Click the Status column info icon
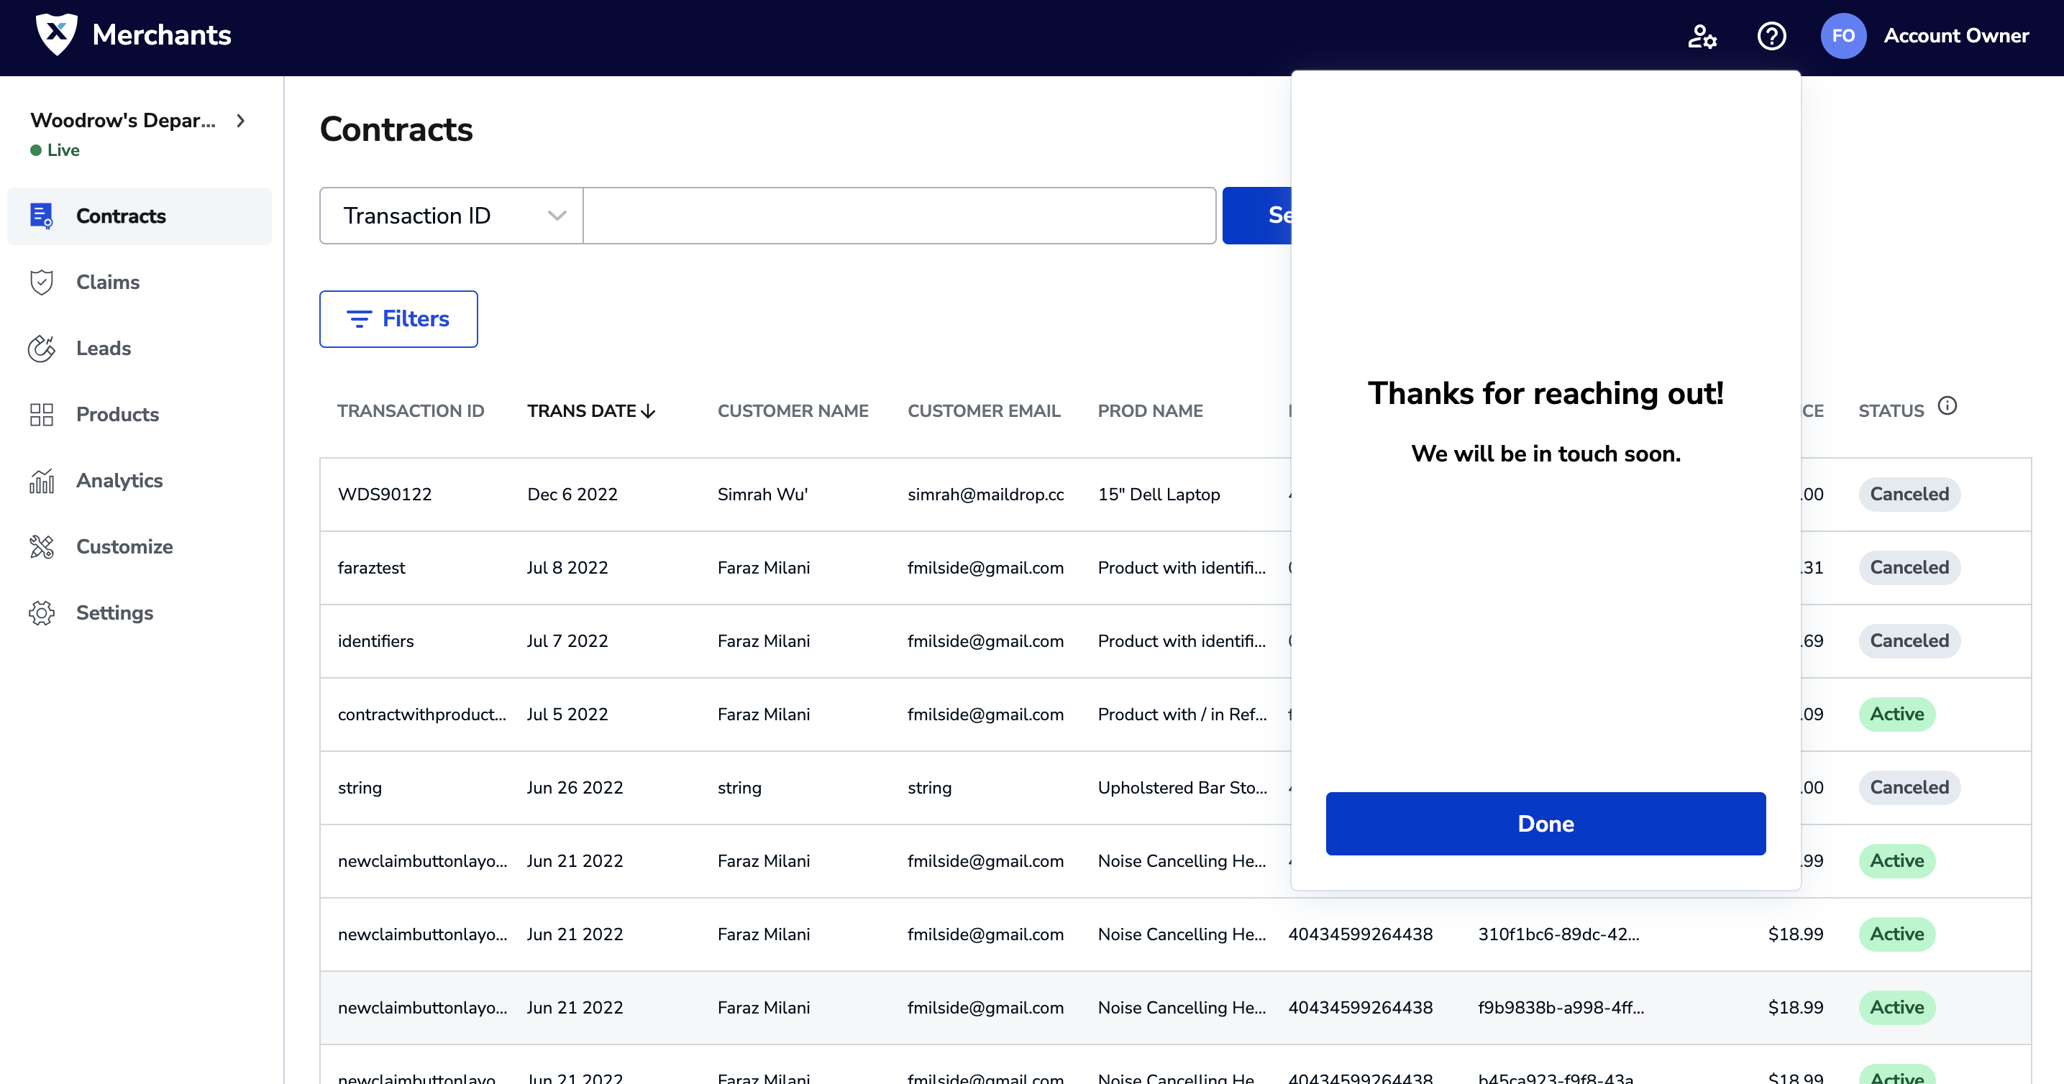The image size is (2064, 1084). coord(1947,406)
